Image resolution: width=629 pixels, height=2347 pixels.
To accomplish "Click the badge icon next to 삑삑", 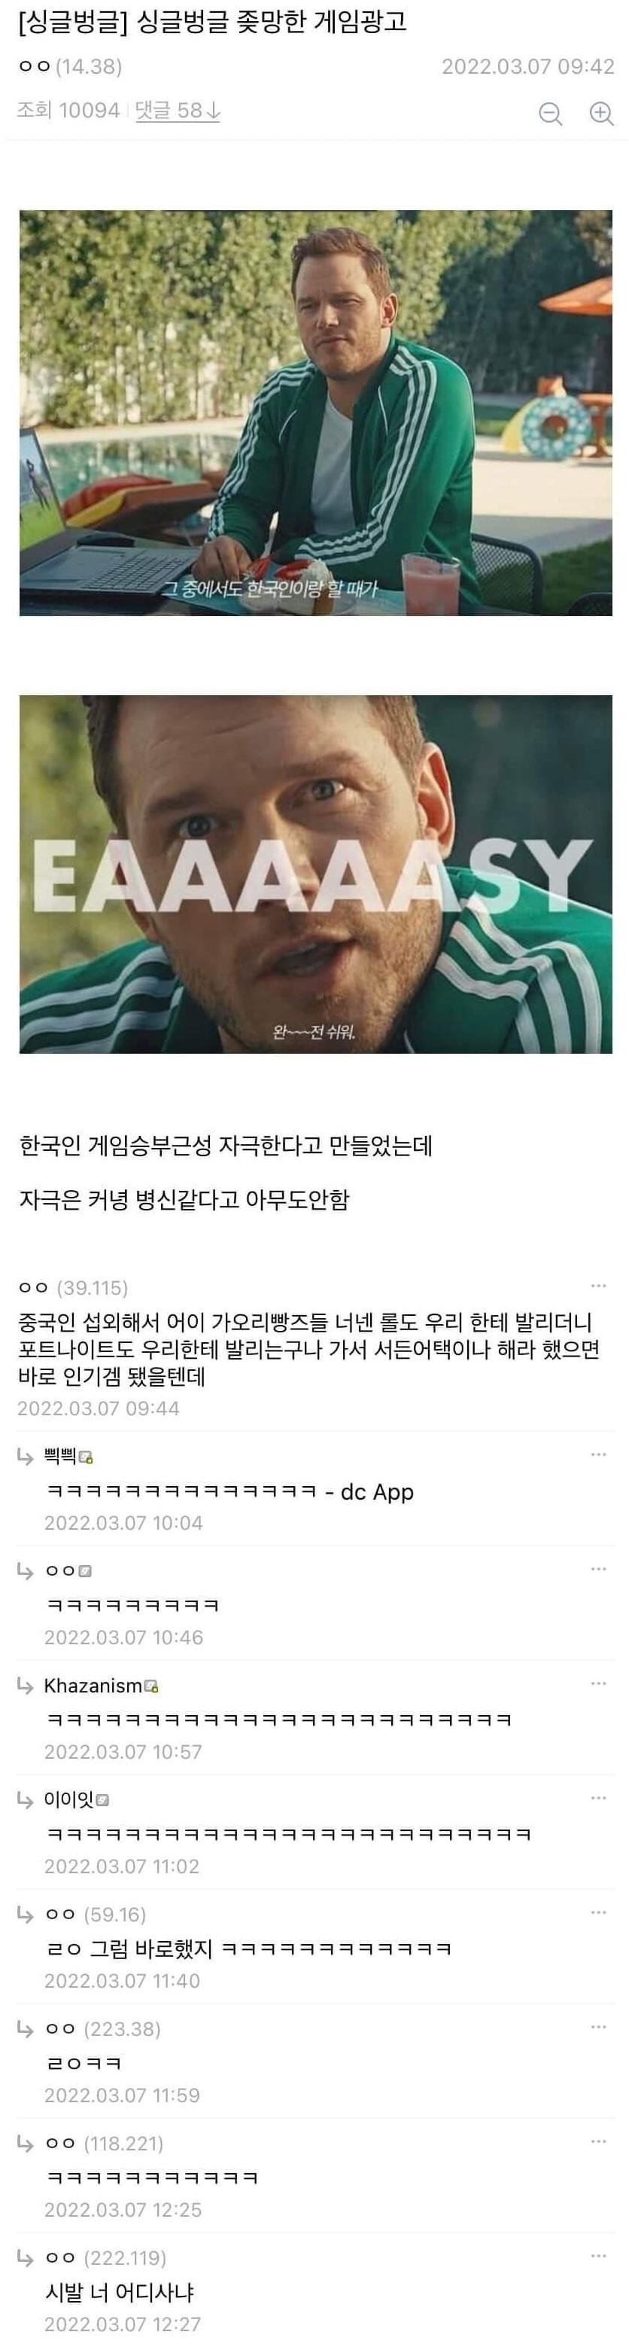I will (x=87, y=1457).
